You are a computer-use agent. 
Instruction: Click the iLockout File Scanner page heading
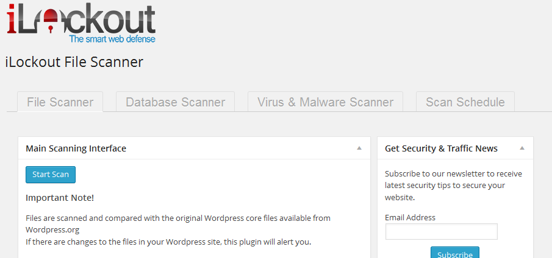74,62
